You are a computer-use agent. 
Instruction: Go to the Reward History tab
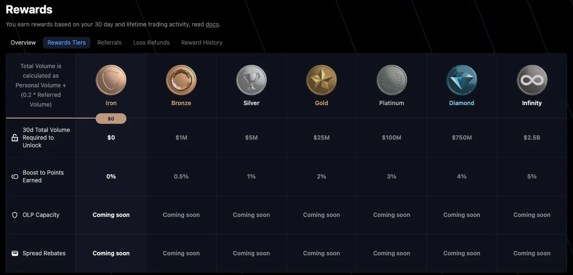[x=202, y=43]
